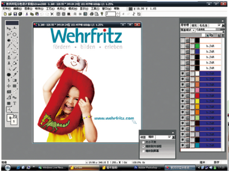This screenshot has height=171, width=229.
Task: Select the Lasso tool in toolbox
Action: pos(9,35)
